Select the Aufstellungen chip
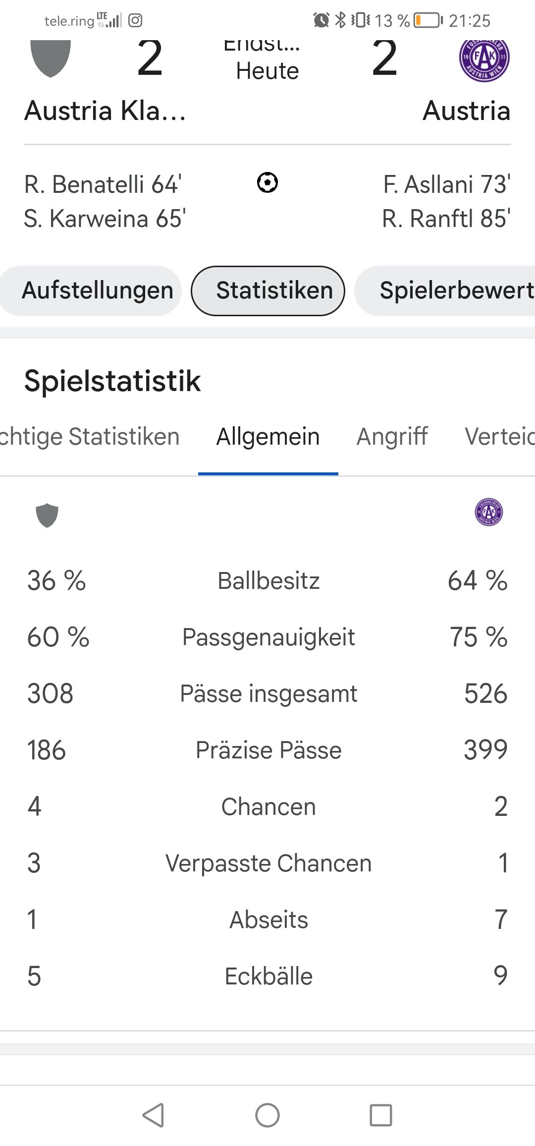535x1146 pixels. (91, 291)
